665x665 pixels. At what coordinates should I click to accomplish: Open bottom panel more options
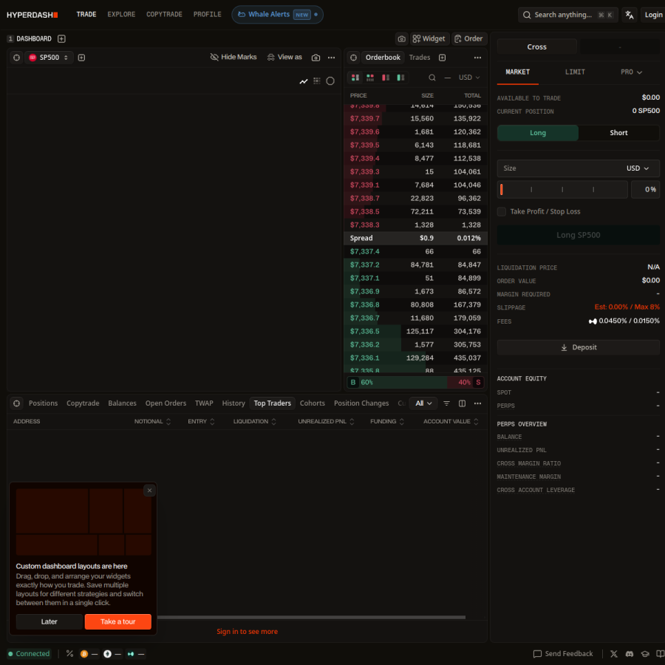tap(477, 403)
